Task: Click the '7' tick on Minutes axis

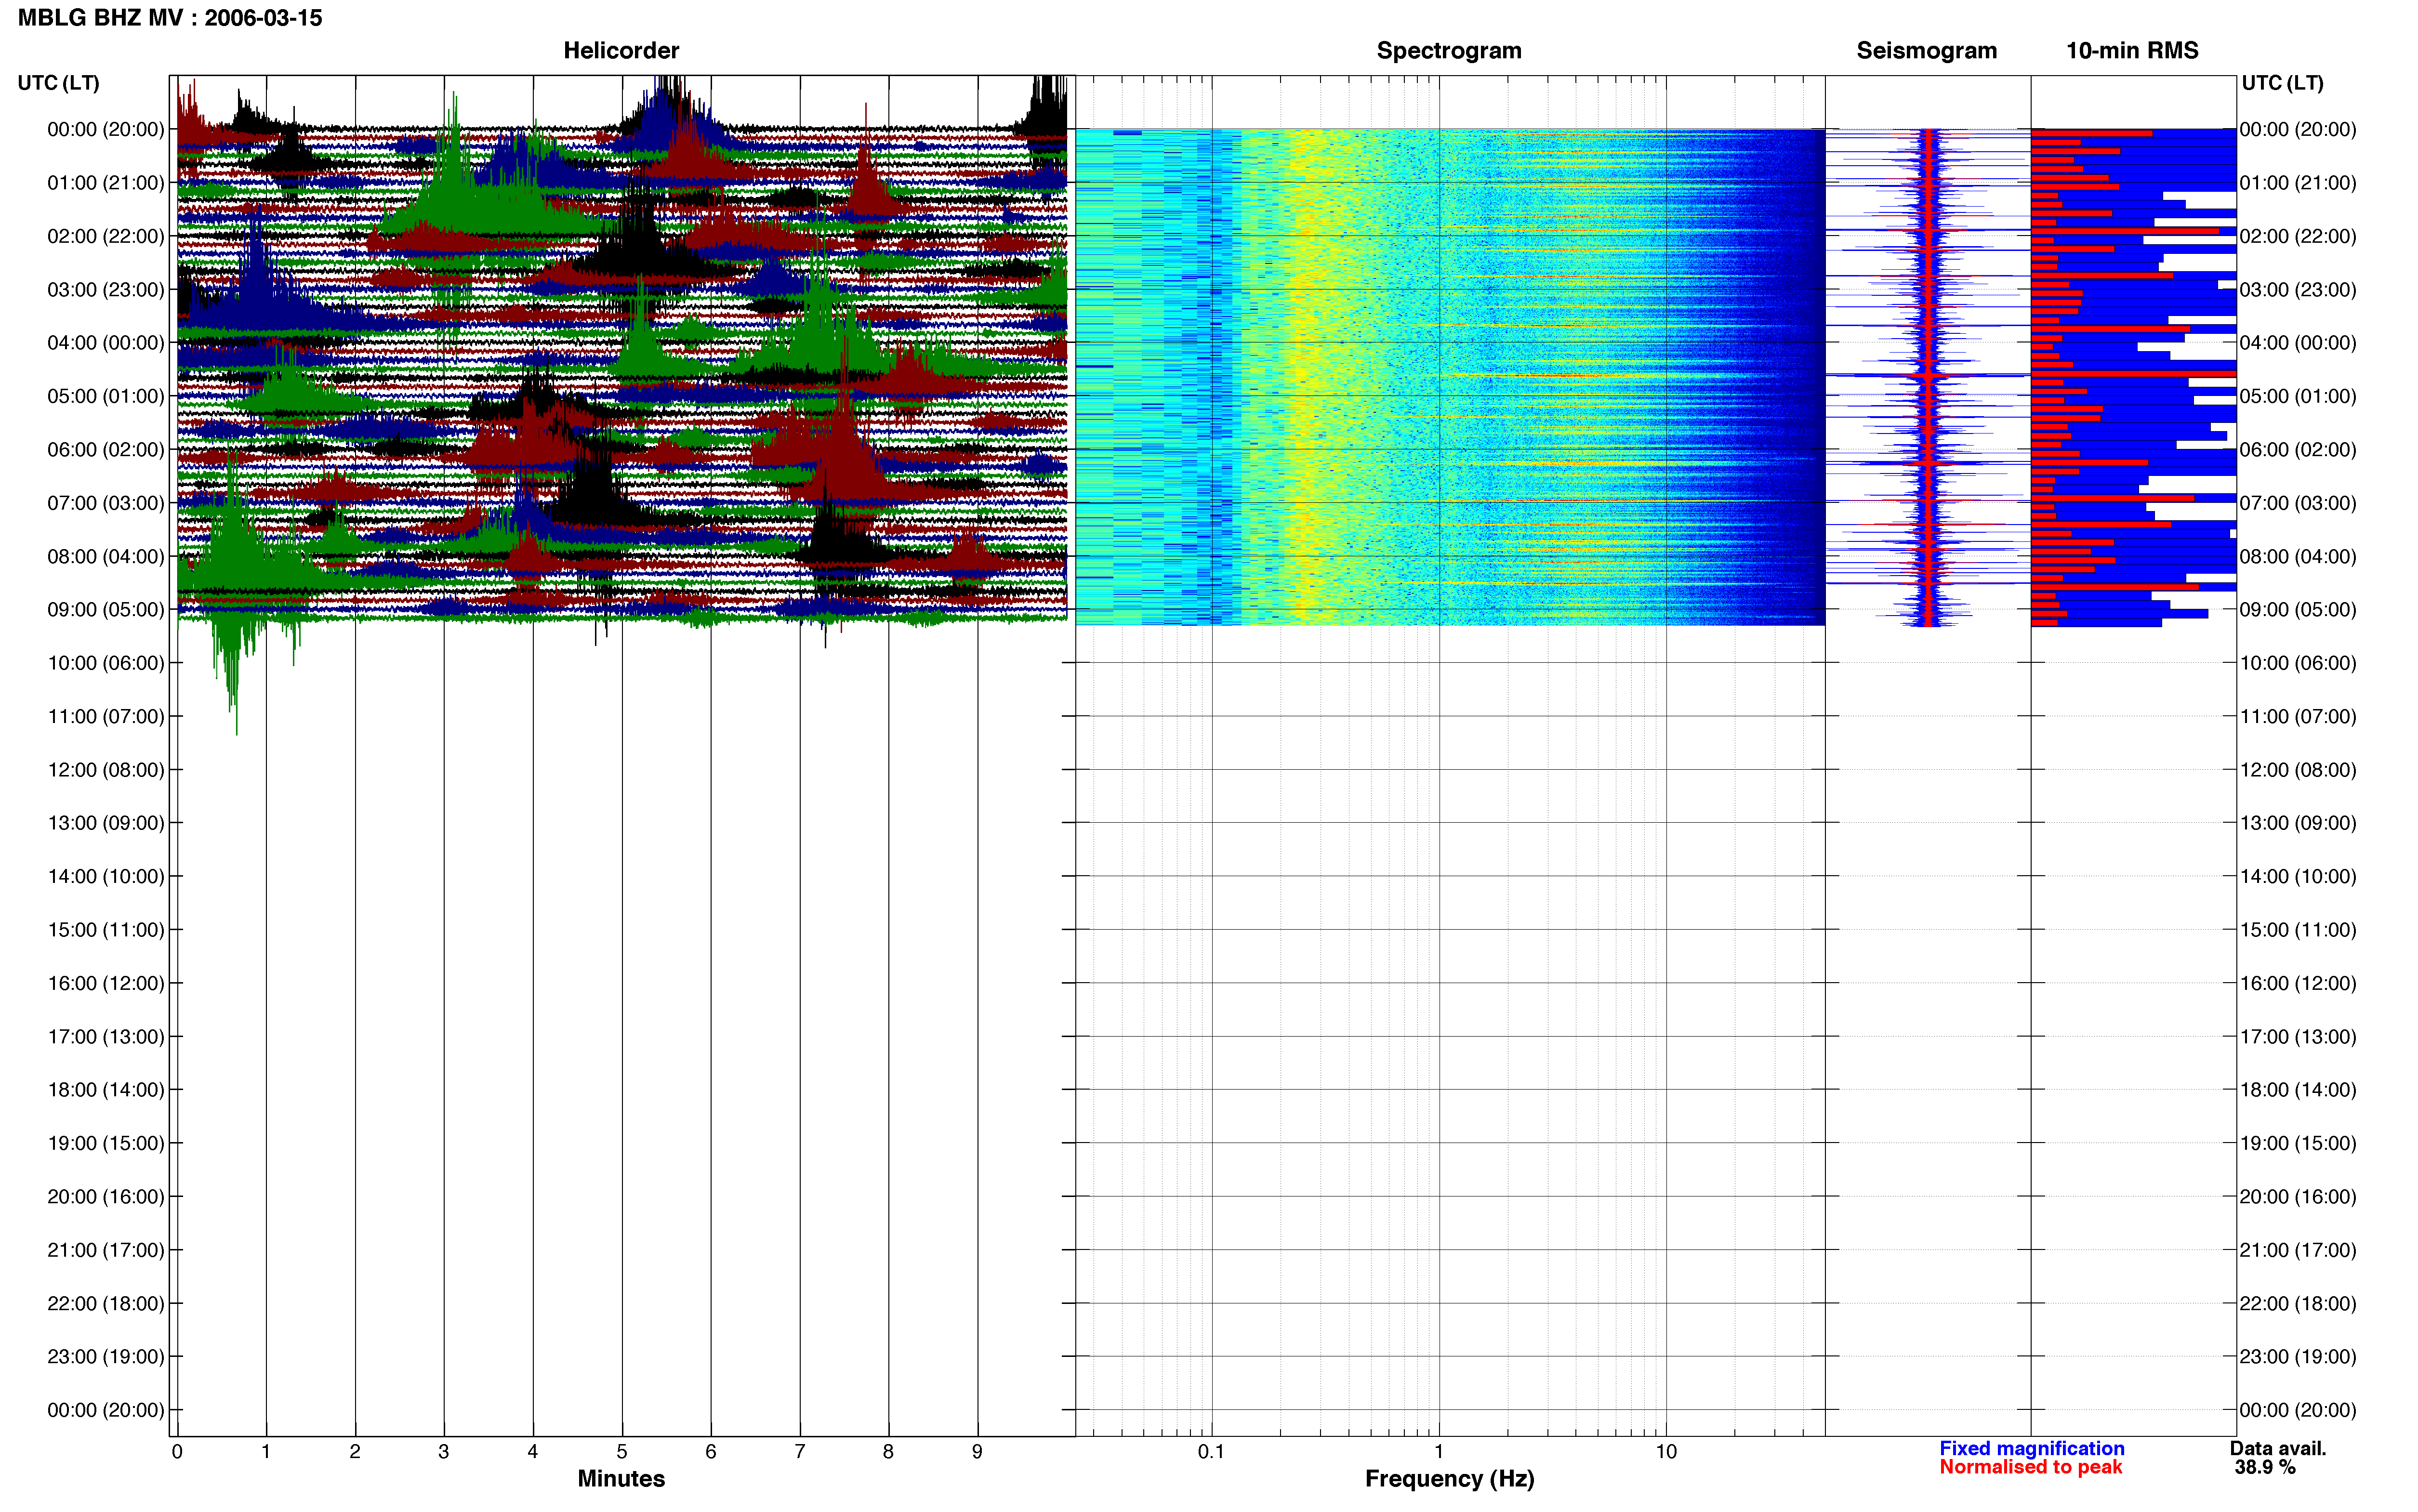Action: click(x=800, y=1451)
